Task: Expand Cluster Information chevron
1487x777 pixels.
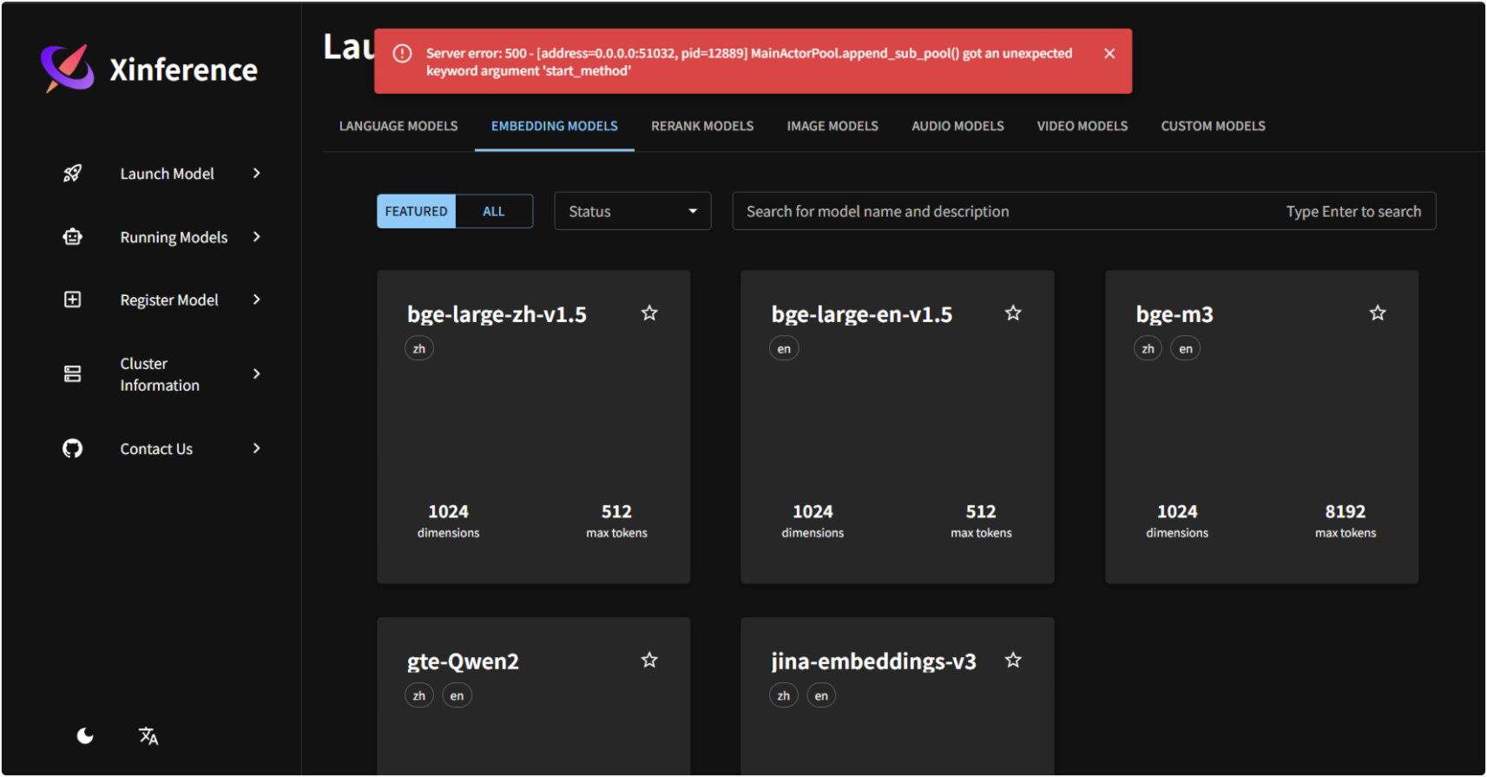Action: pos(257,374)
